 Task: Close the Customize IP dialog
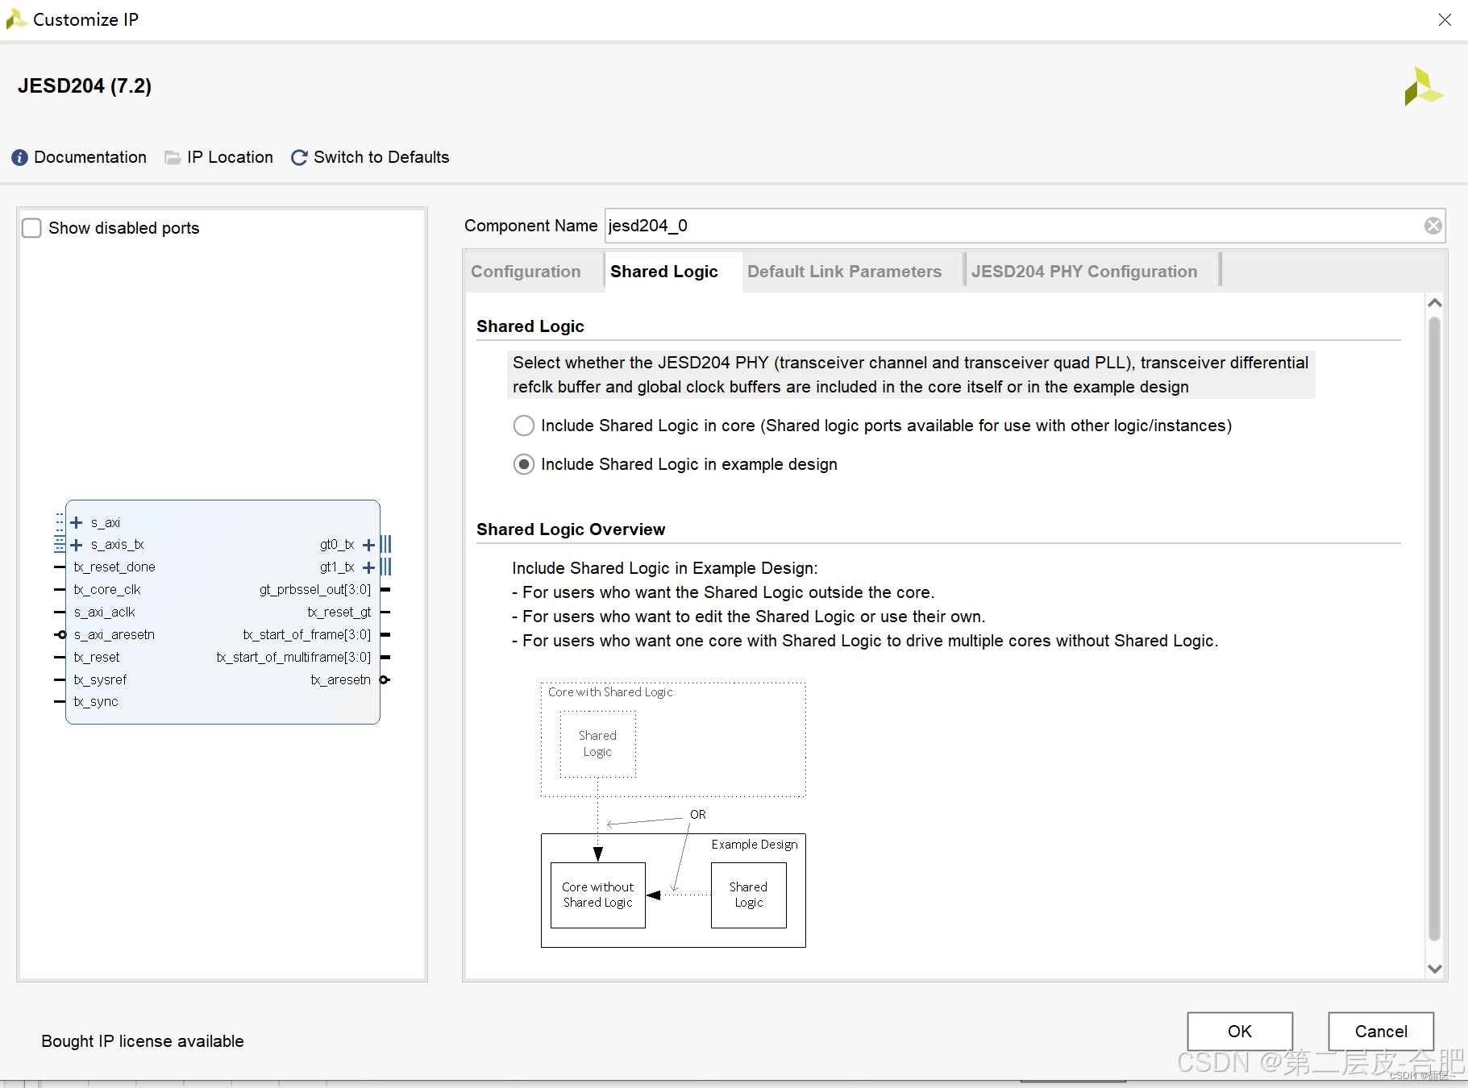[x=1445, y=20]
